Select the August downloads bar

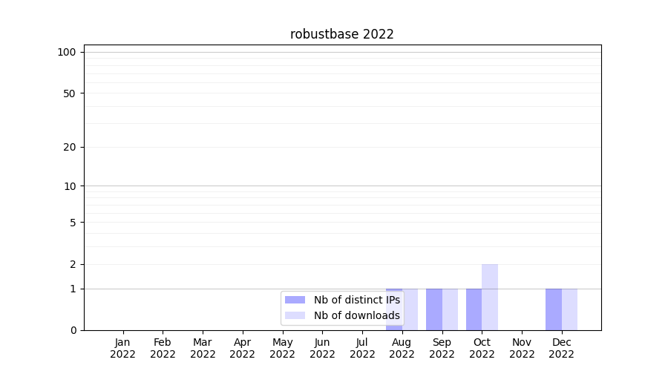410,309
